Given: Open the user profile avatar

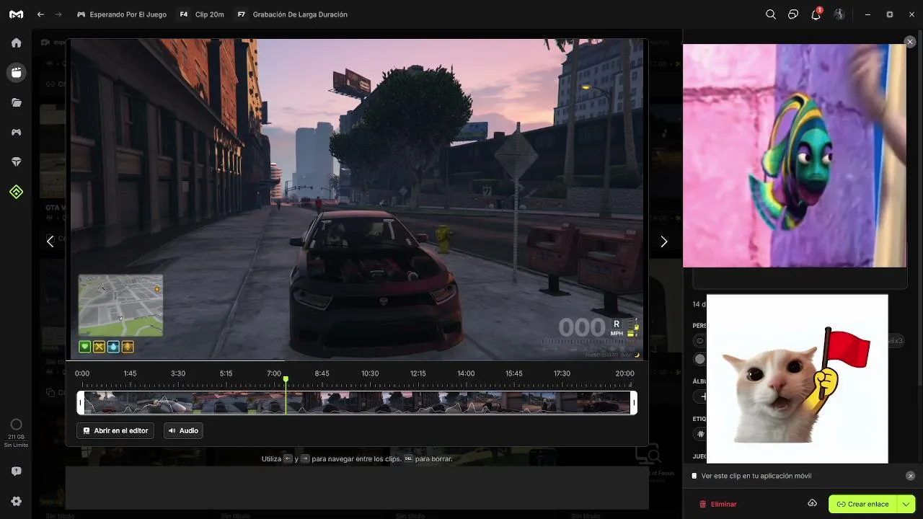Looking at the screenshot, I should (x=839, y=14).
